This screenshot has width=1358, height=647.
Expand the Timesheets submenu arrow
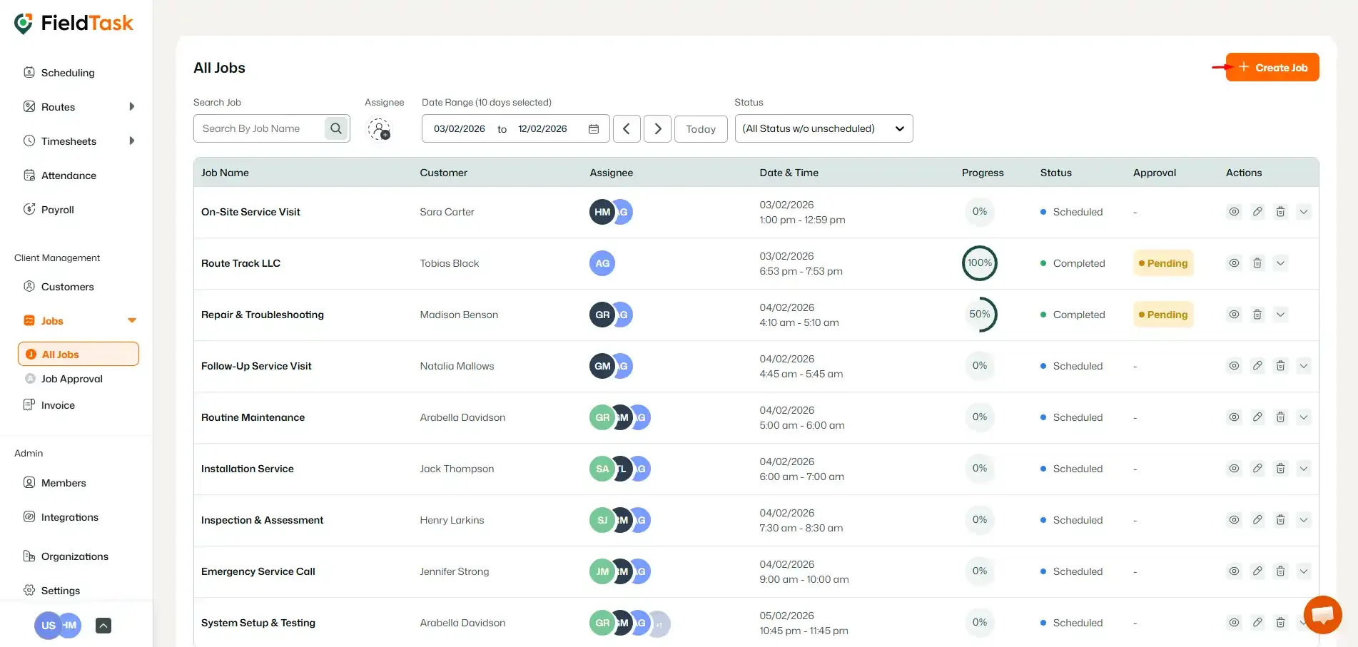131,141
